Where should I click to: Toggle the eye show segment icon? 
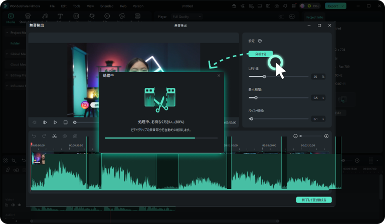click(x=65, y=136)
